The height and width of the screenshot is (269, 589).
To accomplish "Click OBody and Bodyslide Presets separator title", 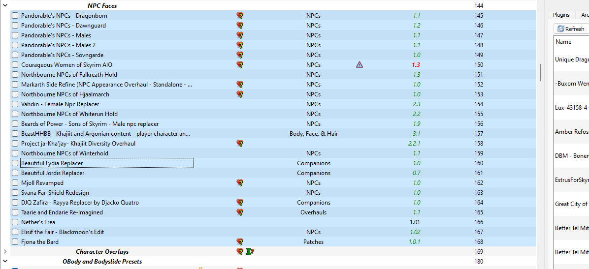I will 102,261.
